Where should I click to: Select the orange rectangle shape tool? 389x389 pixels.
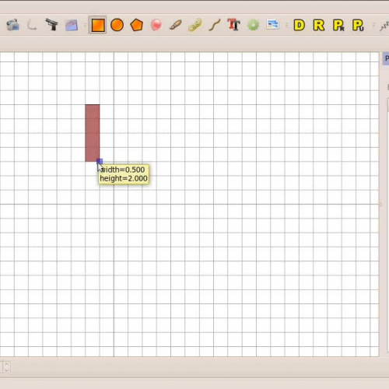click(x=97, y=25)
